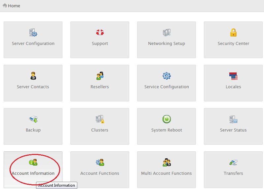264x189 pixels.
Task: Click the Networking Setup computers icon
Action: 167,32
